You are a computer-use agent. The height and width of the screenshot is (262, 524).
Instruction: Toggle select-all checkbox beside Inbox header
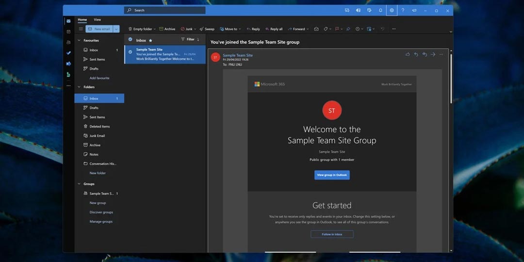130,40
